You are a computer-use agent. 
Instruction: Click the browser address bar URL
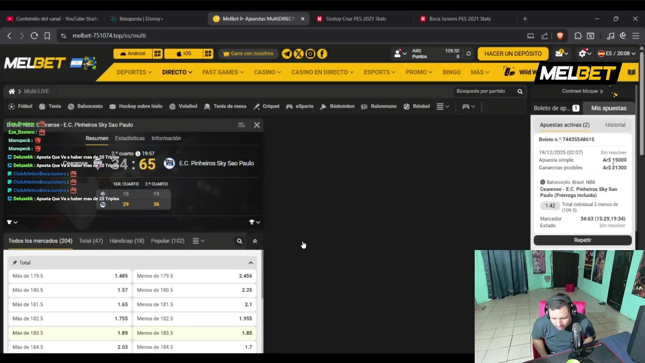coord(109,36)
